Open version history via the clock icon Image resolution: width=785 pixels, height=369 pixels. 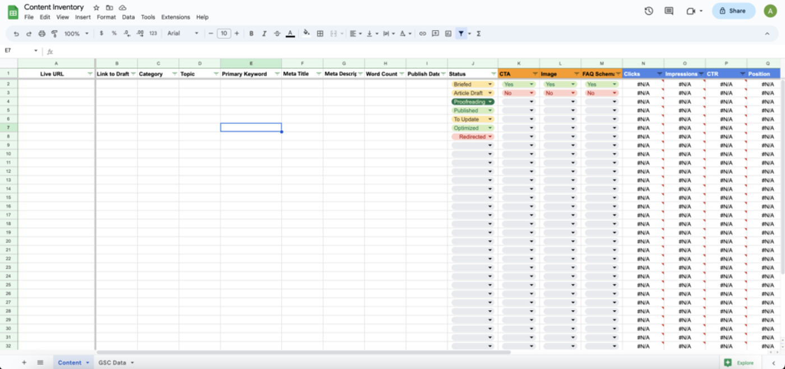click(x=649, y=10)
